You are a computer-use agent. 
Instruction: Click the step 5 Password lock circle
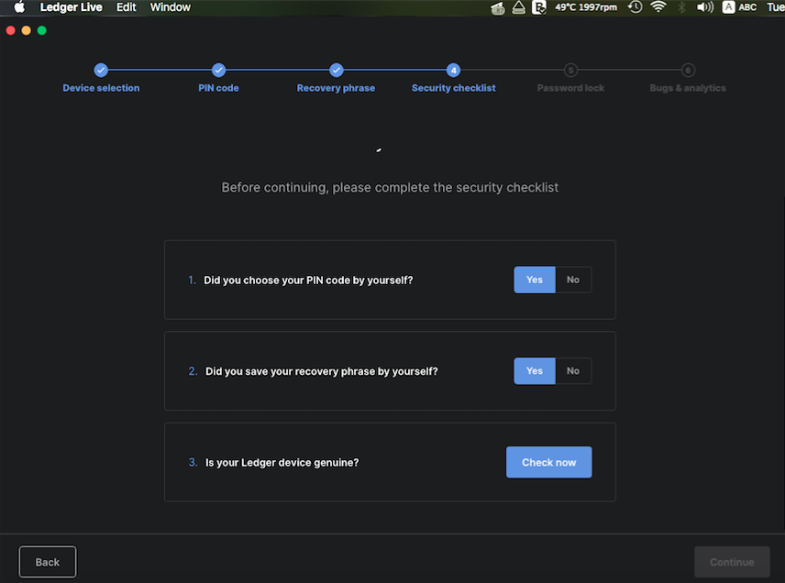coord(570,70)
